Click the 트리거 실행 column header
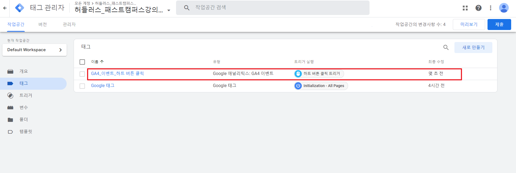This screenshot has width=516, height=173. pos(304,62)
